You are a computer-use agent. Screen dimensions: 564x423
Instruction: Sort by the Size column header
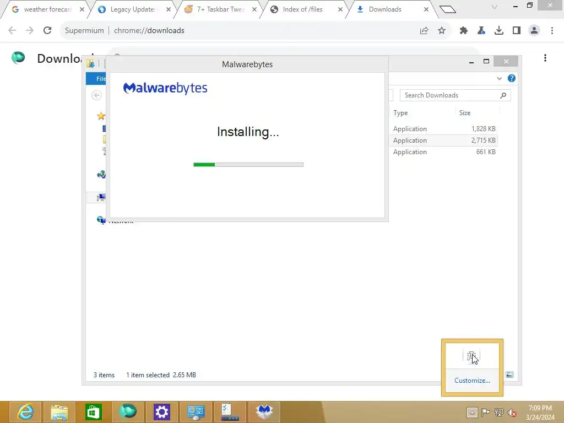465,113
